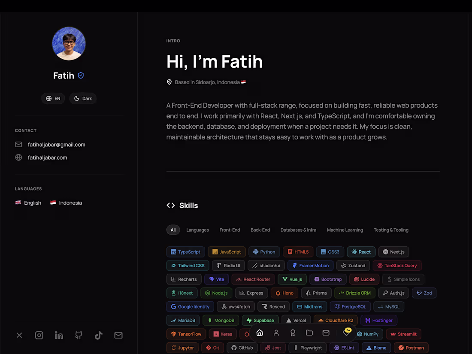Click the TypeScript skill badge
This screenshot has width=472, height=354.
pyautogui.click(x=185, y=252)
